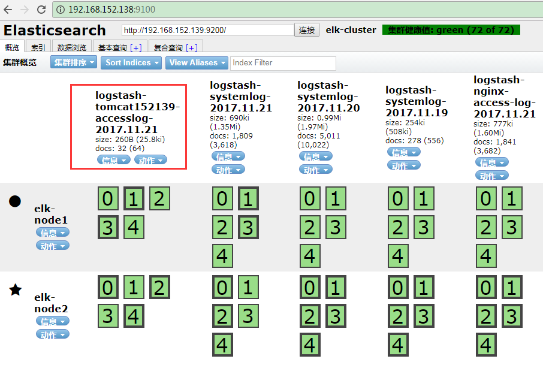Click elk-node1 shard 2 of systemlog-2017.11.20

coord(310,227)
